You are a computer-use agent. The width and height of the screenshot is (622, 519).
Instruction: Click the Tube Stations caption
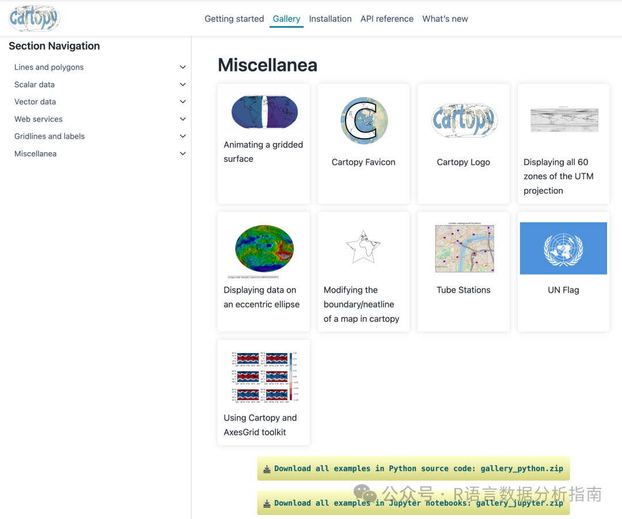[463, 290]
